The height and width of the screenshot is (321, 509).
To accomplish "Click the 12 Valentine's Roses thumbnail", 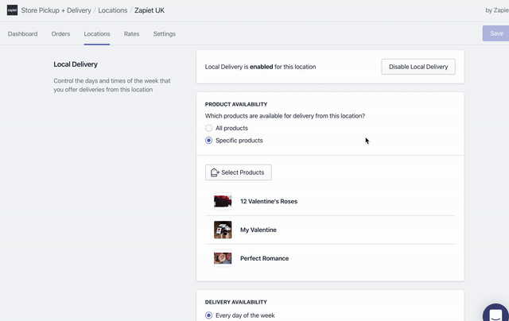I will click(223, 202).
